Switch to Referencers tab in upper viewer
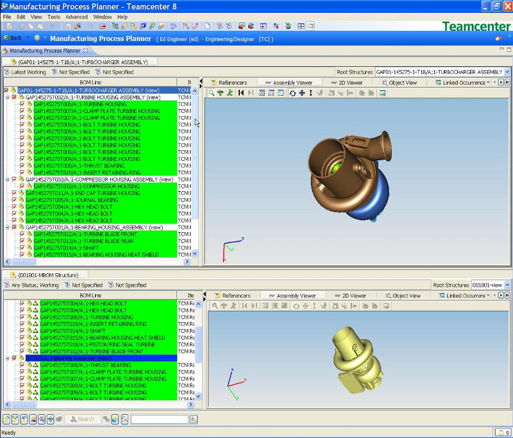Viewport: 513px width, 438px height. [229, 83]
